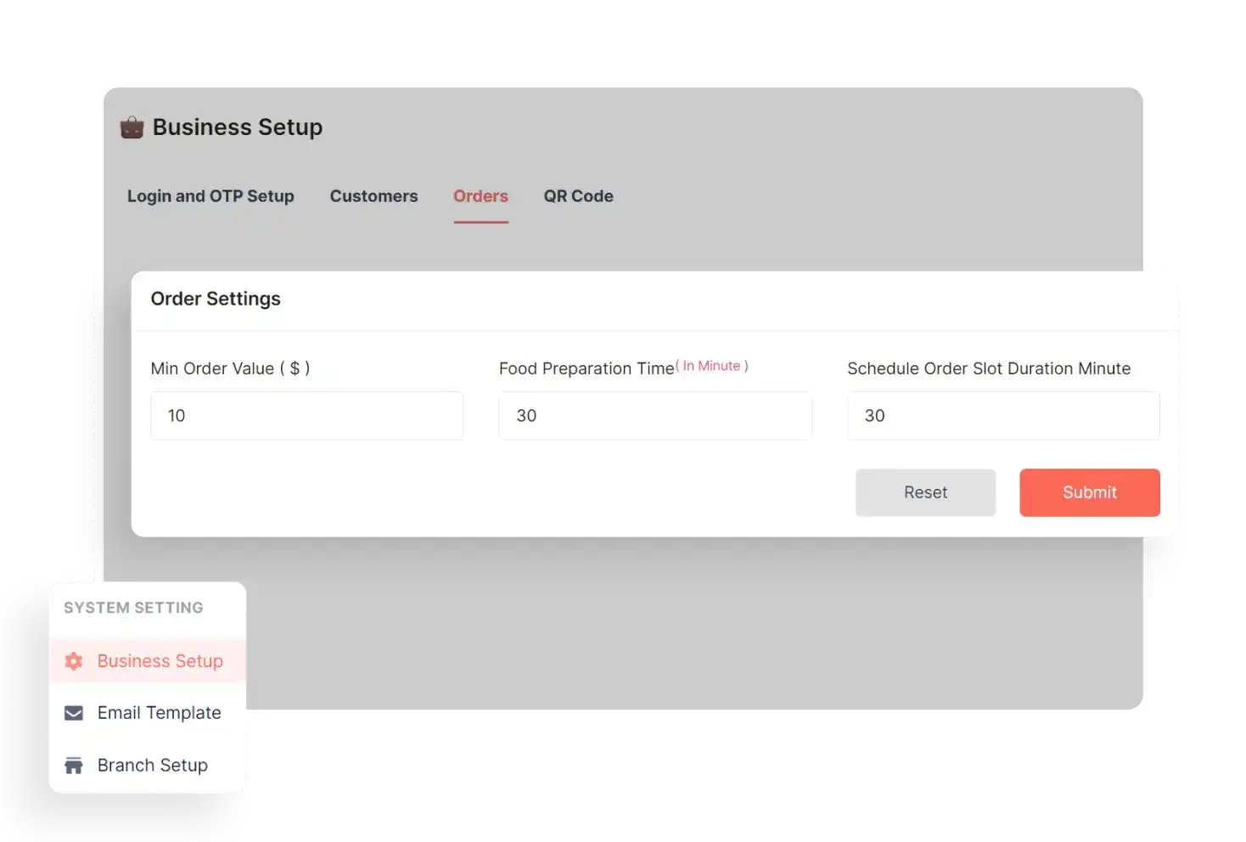
Task: Go to the QR Code tab
Action: [x=578, y=196]
